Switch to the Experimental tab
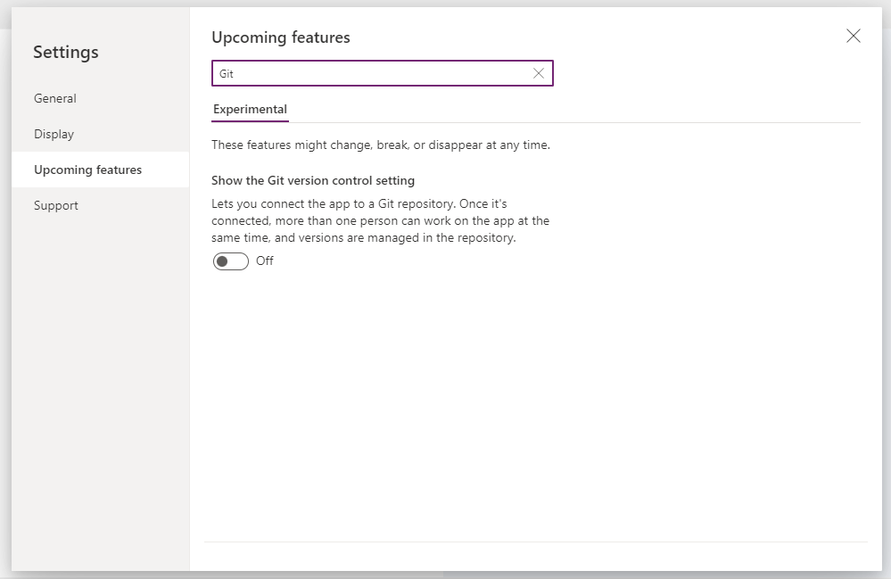This screenshot has height=579, width=891. click(x=250, y=109)
